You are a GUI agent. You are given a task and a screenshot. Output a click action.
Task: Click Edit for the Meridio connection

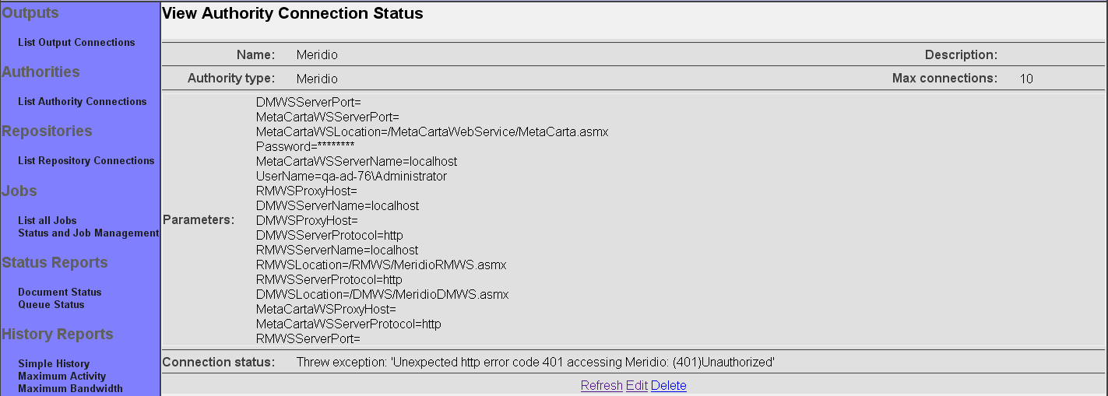(636, 386)
